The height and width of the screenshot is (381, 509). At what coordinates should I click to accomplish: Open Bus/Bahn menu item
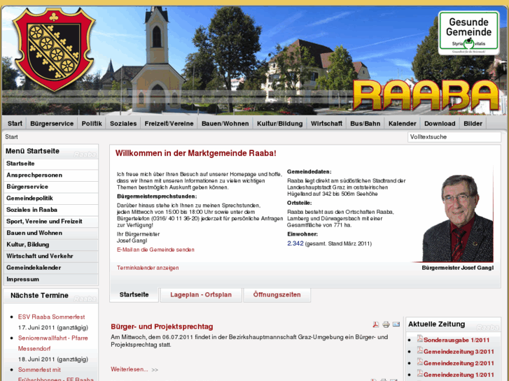click(x=365, y=124)
